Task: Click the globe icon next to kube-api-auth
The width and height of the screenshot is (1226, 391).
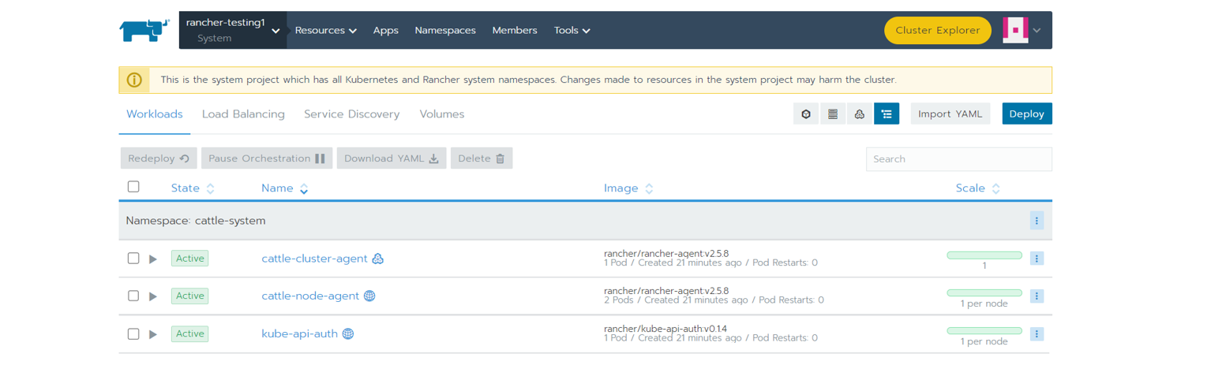Action: 347,333
